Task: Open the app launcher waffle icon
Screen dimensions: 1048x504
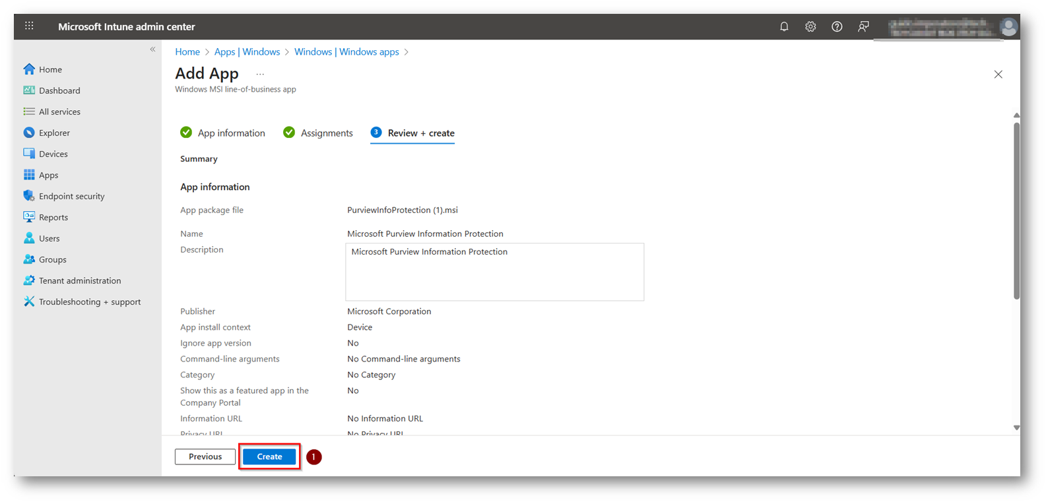Action: point(29,26)
